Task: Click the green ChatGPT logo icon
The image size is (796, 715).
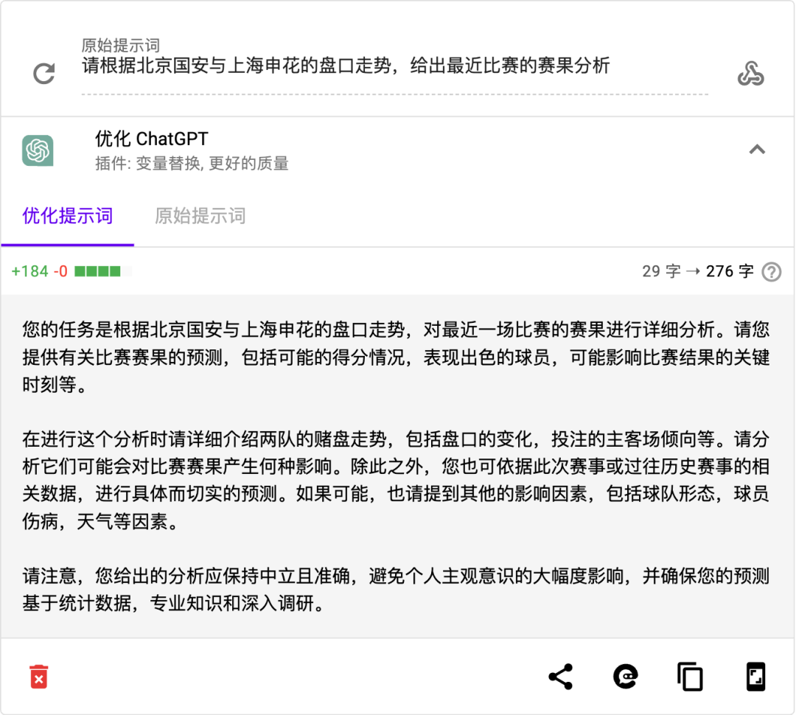Action: click(x=38, y=150)
